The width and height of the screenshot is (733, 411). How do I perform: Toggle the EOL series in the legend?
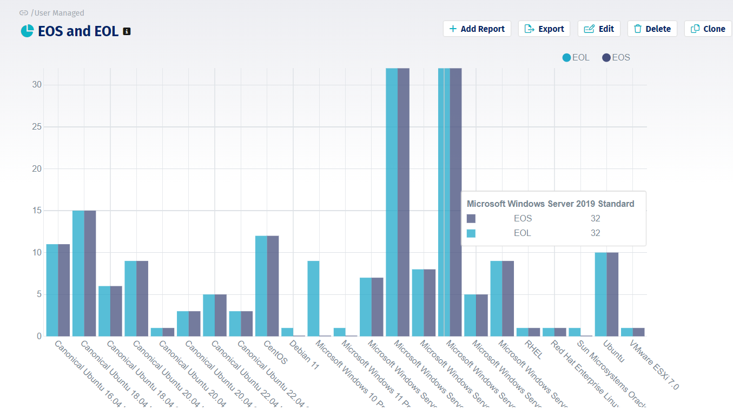coord(576,57)
